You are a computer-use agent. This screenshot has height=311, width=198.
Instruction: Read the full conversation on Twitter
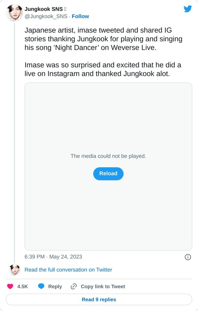(68, 270)
